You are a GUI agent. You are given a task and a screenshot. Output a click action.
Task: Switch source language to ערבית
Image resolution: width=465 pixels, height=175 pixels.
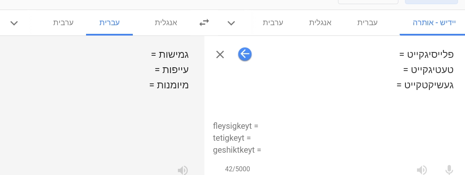(273, 23)
